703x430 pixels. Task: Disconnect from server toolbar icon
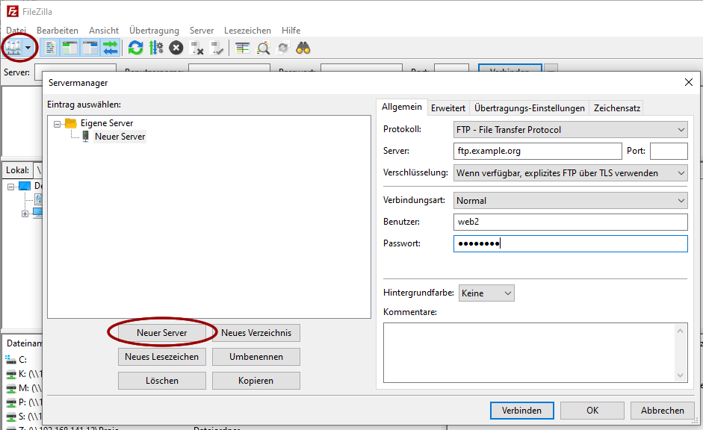196,48
